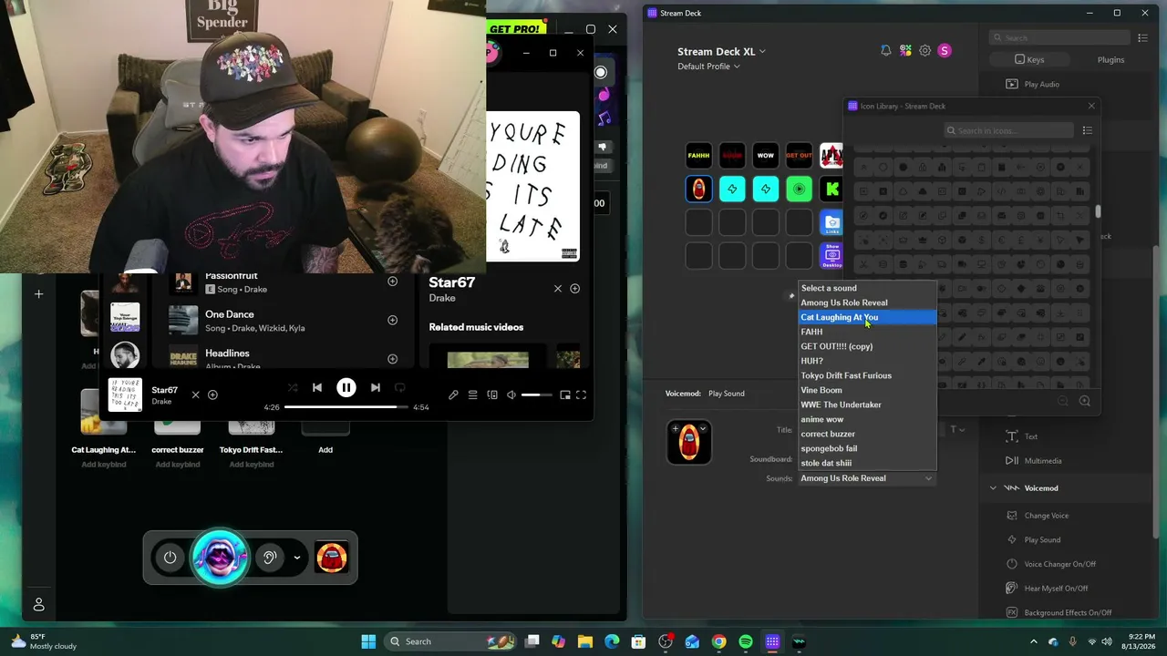Adjust Spotify volume slider
This screenshot has height=656, width=1167.
pos(536,395)
